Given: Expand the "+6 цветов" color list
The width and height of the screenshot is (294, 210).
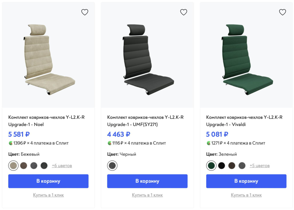Looking at the screenshot, I should [62, 166].
